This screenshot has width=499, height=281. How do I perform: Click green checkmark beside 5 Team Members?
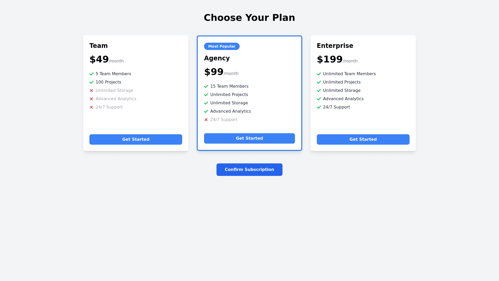pos(91,74)
